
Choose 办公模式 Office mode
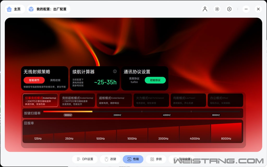pyautogui.click(x=225, y=100)
